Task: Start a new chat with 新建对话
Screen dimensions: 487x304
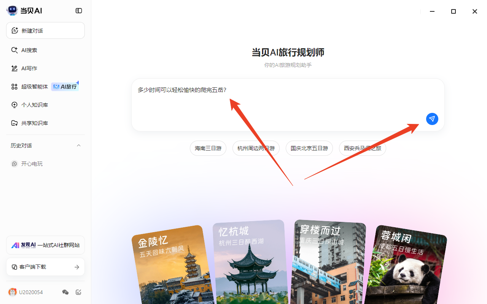Action: coord(45,30)
